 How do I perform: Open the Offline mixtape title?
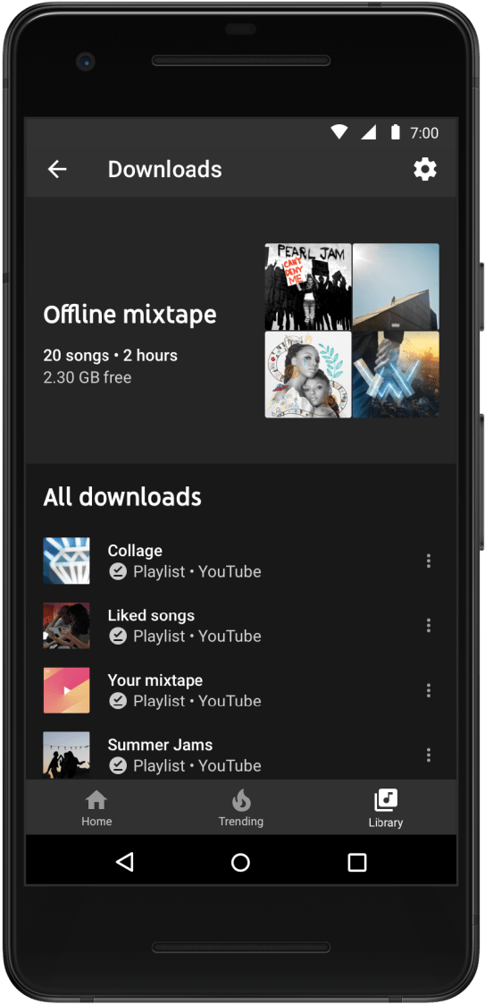pos(130,315)
